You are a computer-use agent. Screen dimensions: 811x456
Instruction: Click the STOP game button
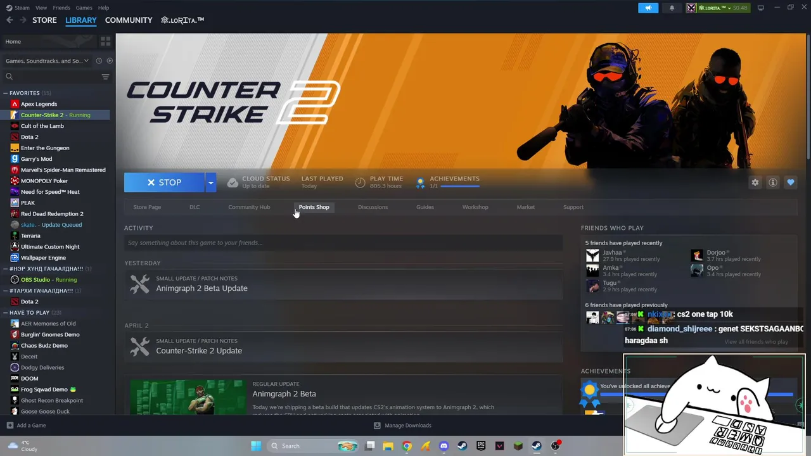point(164,182)
